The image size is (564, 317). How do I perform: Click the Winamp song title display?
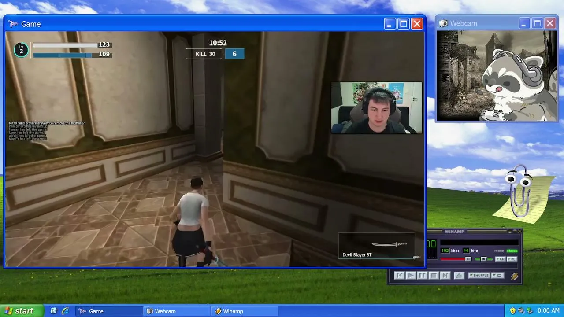click(479, 243)
